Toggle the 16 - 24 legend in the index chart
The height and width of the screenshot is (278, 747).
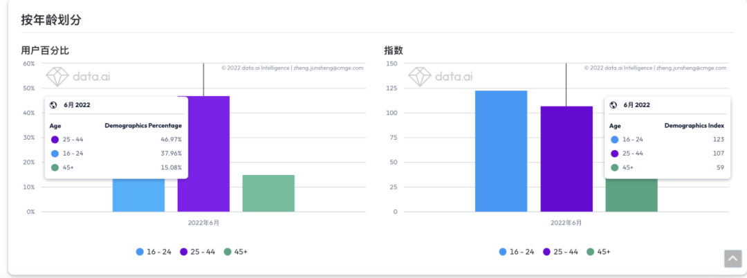(517, 252)
